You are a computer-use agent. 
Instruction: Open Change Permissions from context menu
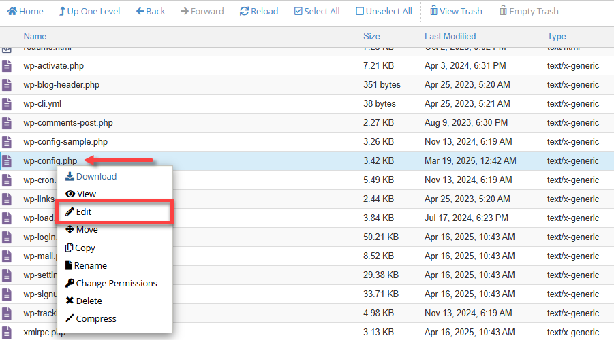click(x=111, y=283)
